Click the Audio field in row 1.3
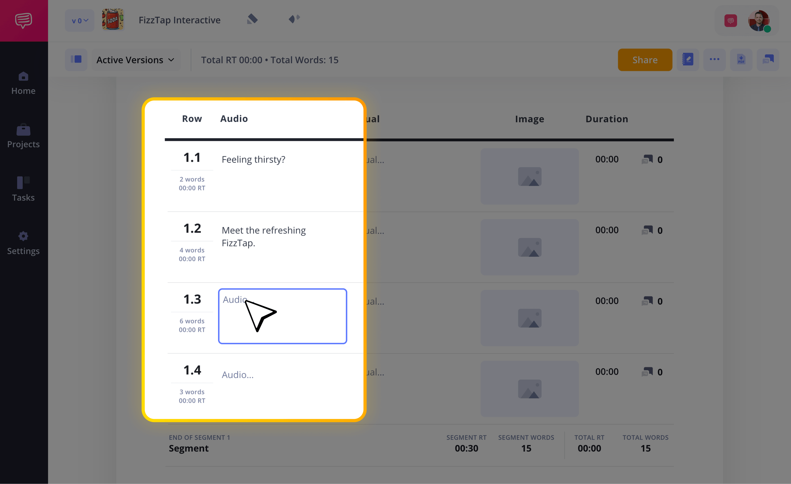 coord(282,316)
